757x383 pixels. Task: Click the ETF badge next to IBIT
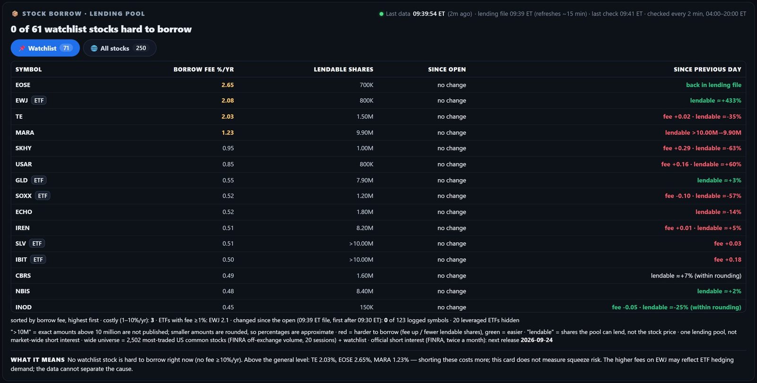pos(38,260)
